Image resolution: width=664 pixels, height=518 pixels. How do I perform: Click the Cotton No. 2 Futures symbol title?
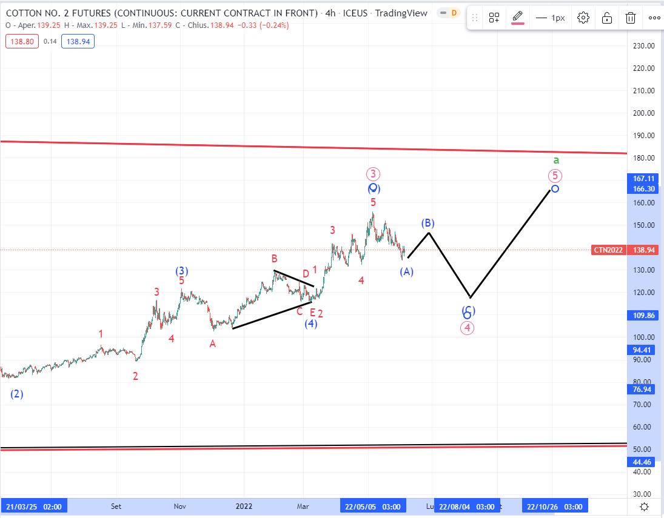click(x=161, y=13)
